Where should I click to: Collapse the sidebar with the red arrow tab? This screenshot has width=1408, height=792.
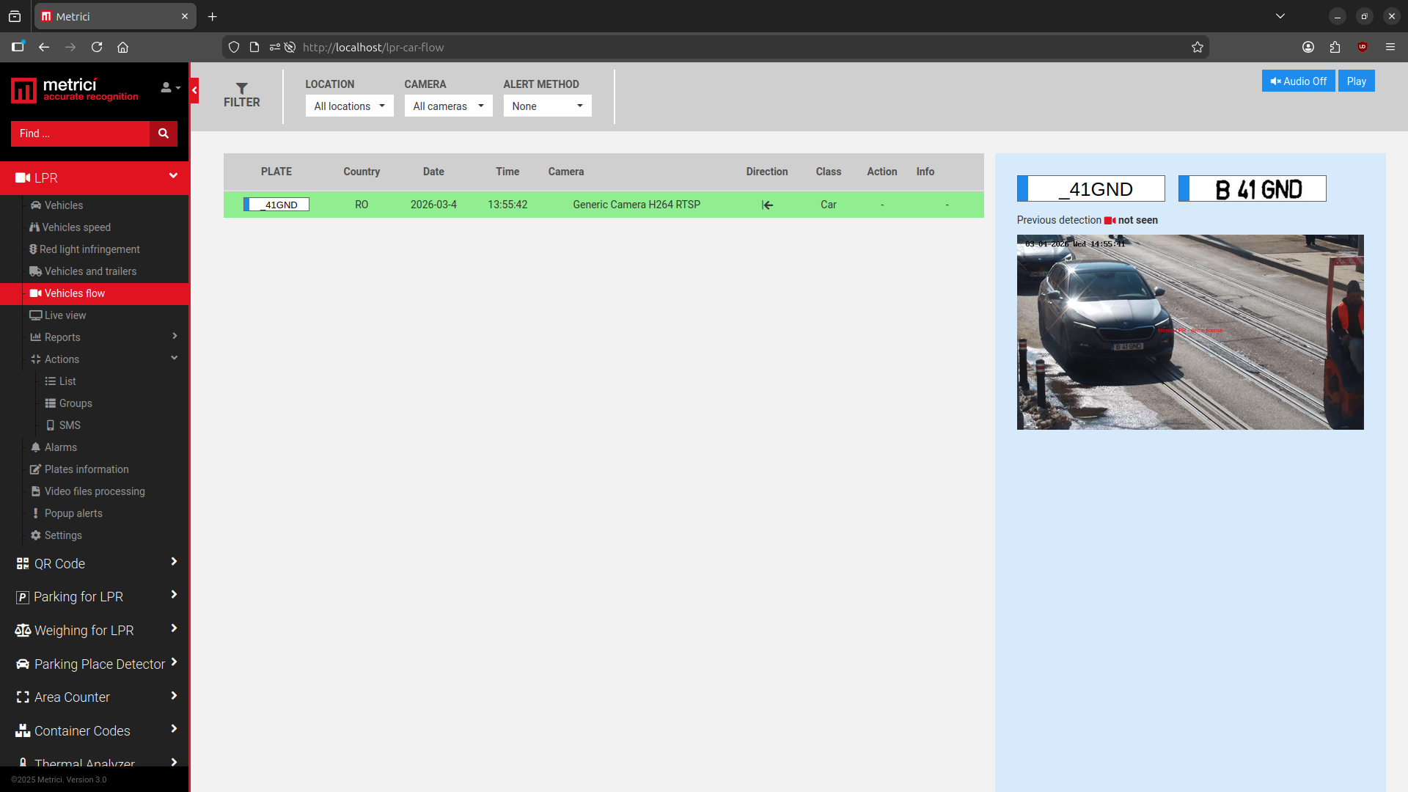(x=194, y=90)
